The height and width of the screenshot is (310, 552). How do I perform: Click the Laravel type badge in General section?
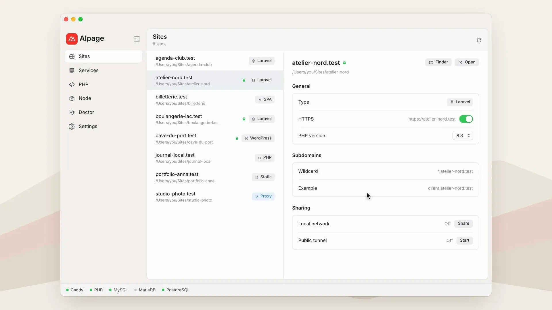(460, 102)
